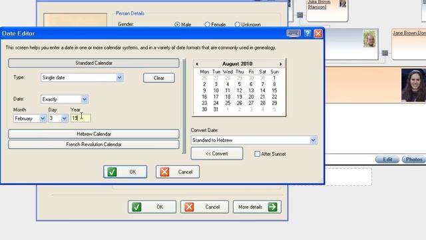
Task: Click OK in the person details window
Action: tap(152, 207)
